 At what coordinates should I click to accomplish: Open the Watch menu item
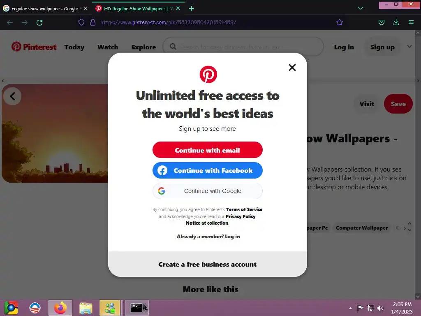pos(108,47)
